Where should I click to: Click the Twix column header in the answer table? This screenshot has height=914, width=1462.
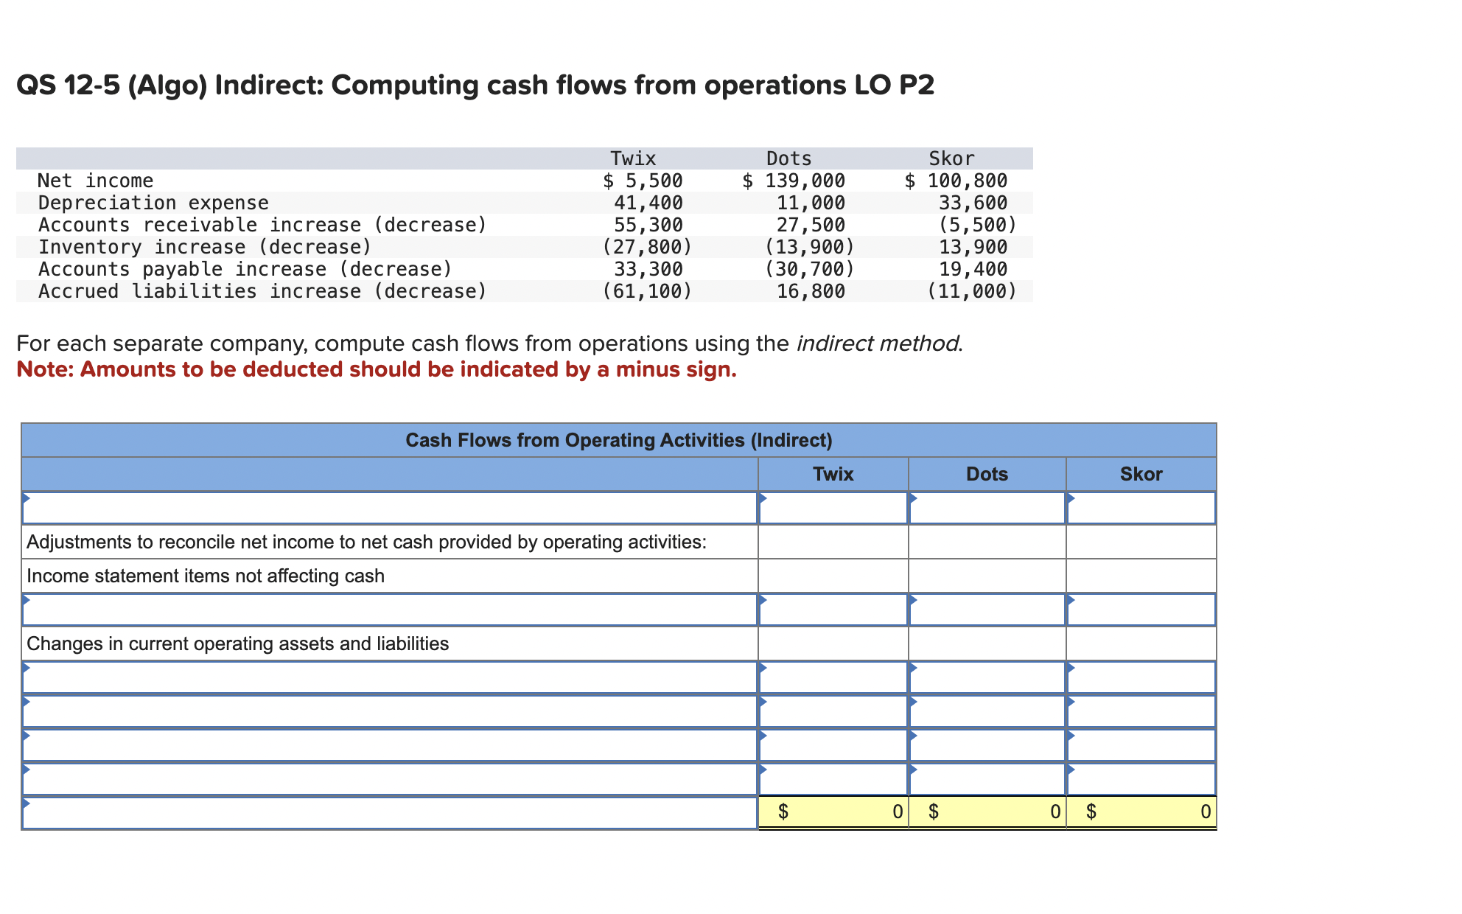tap(833, 474)
